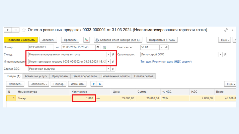Move table row up with blue arrow

94,84
